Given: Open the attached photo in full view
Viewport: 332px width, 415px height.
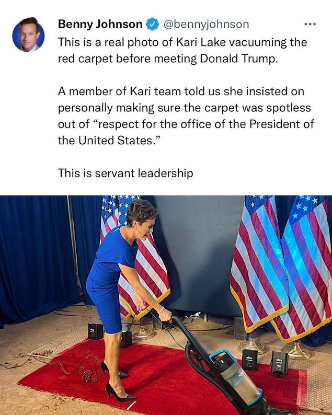Looking at the screenshot, I should pos(166,305).
